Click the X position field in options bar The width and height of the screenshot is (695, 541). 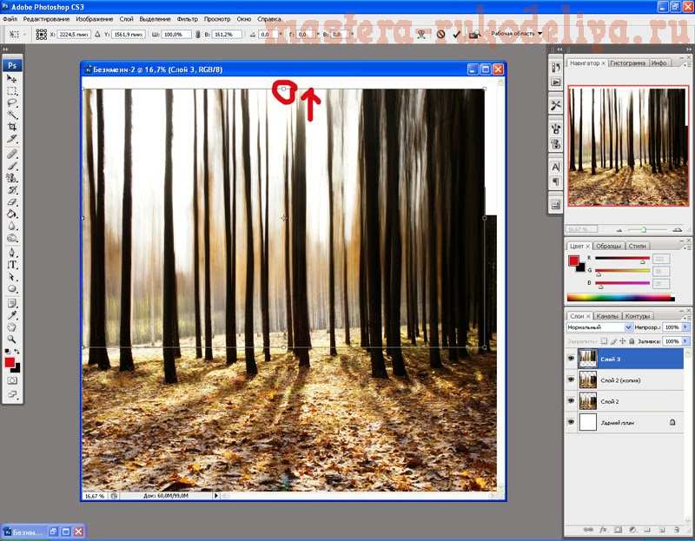coord(74,34)
